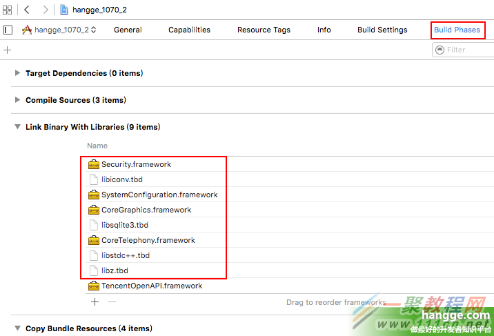
Task: Click the SystemConfiguration.framework toolbox icon
Action: (x=94, y=195)
